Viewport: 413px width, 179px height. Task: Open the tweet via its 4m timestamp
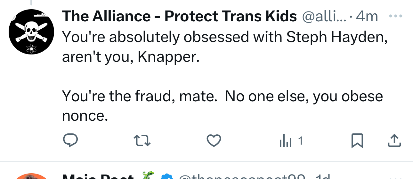coord(367,17)
